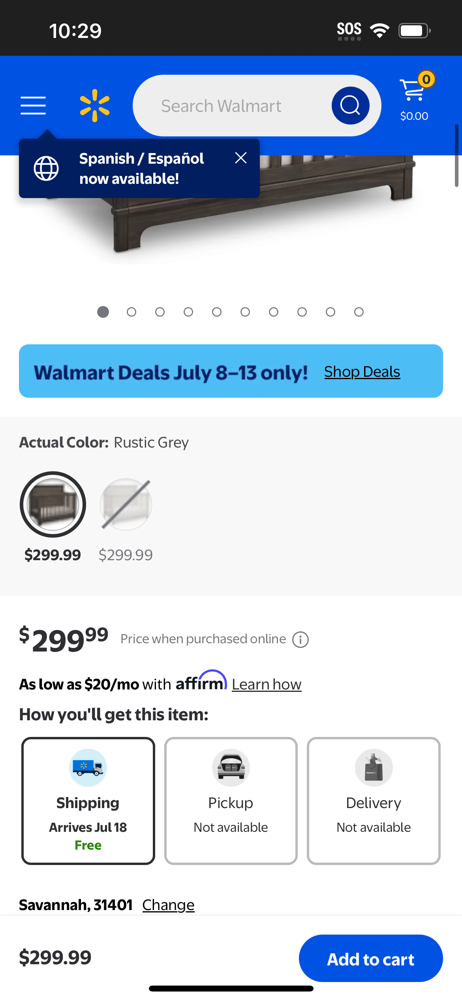This screenshot has width=462, height=1001.
Task: Dismiss the Spanish available tooltip
Action: coord(241,158)
